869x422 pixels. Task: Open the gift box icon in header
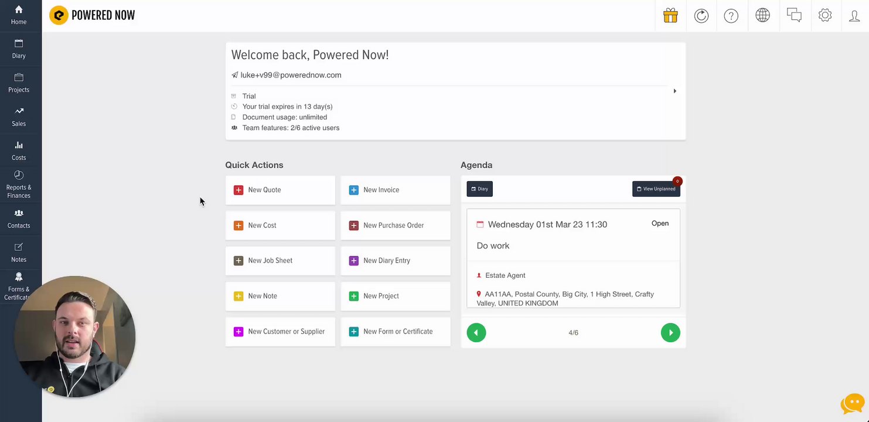[670, 16]
